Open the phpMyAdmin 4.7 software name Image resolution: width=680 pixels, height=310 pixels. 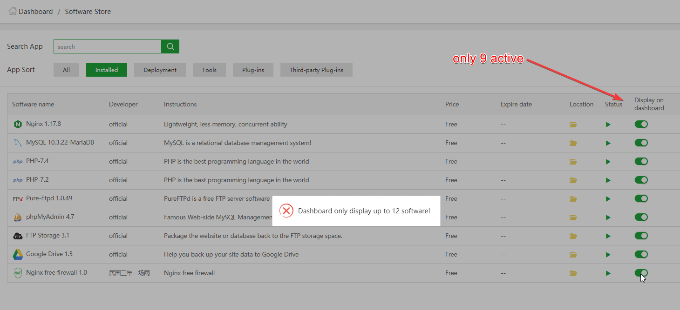pos(50,217)
